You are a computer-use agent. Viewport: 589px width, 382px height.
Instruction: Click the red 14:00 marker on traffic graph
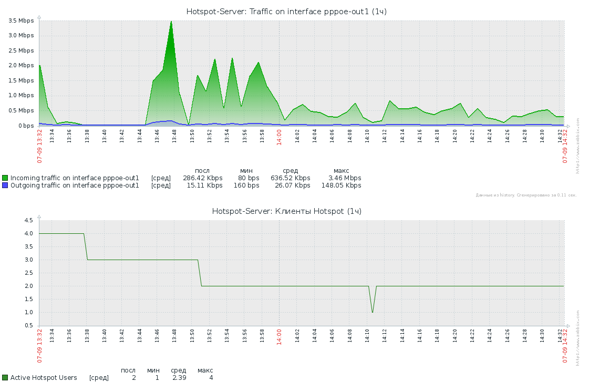[x=279, y=138]
